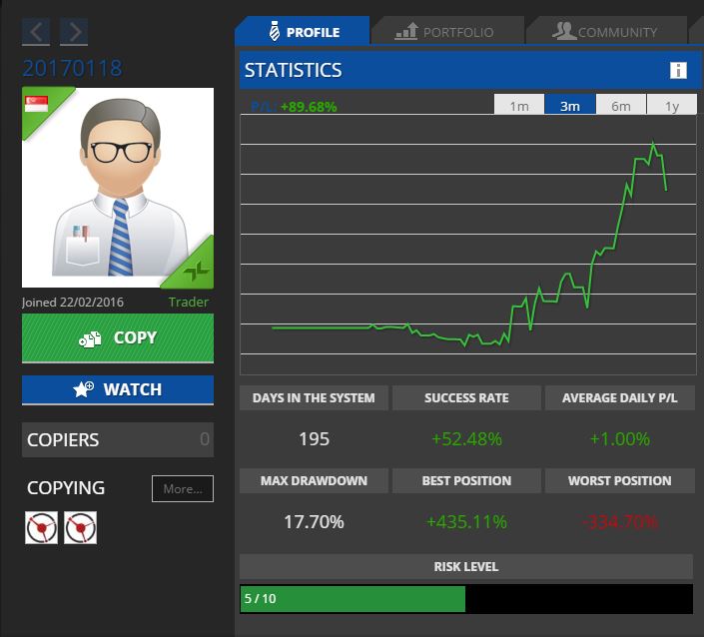The width and height of the screenshot is (704, 637).
Task: Switch chart to 6m period
Action: [x=621, y=106]
